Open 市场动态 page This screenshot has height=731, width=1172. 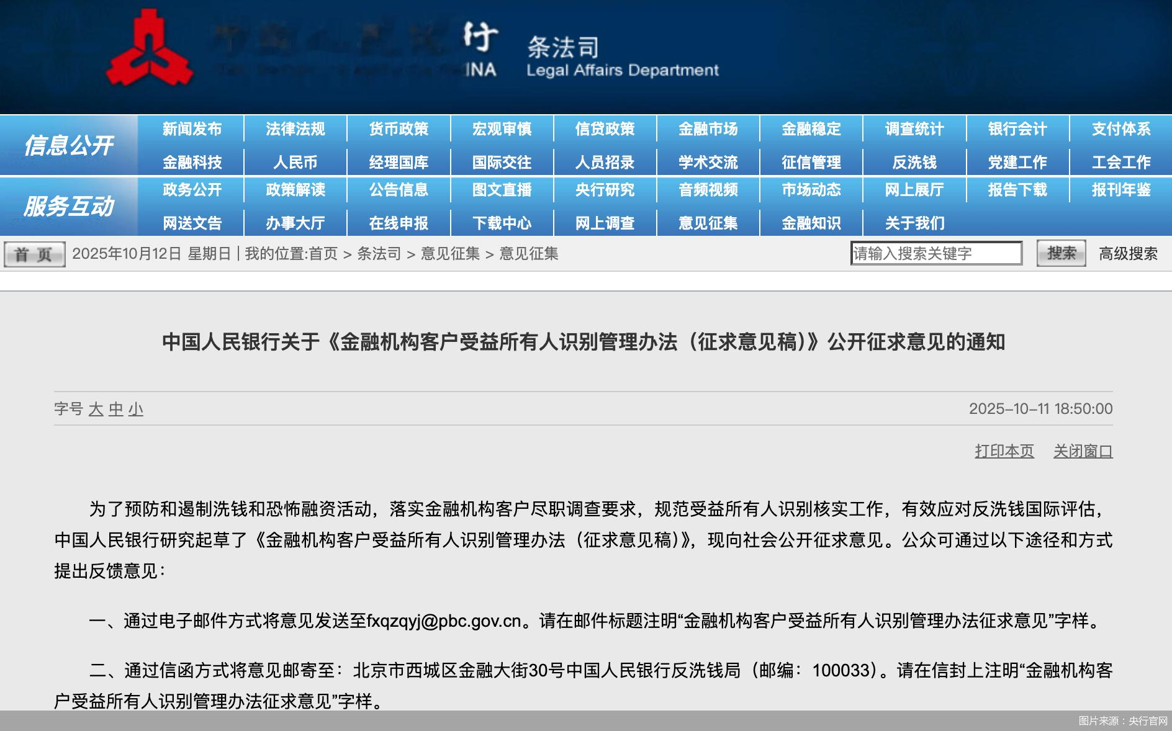(x=811, y=190)
